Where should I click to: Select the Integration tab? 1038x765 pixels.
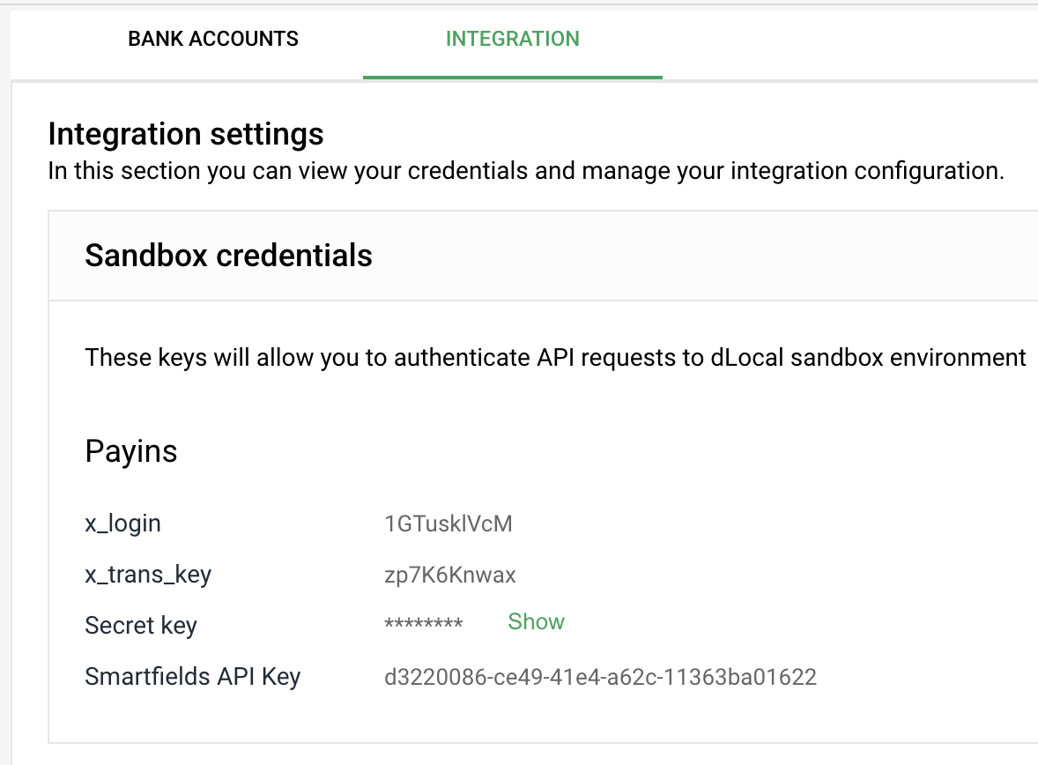[x=512, y=40]
